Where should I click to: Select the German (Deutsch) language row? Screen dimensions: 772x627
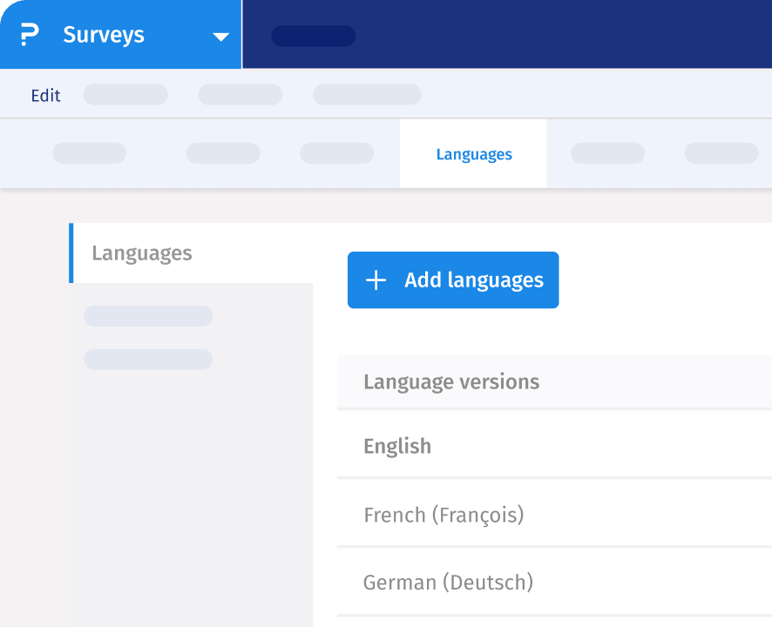(x=554, y=583)
